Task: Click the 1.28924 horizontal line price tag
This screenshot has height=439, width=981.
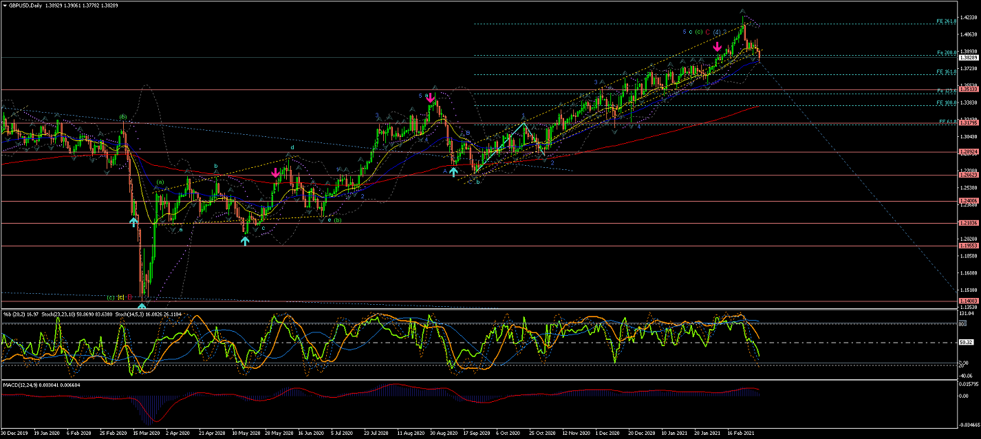Action: click(969, 152)
